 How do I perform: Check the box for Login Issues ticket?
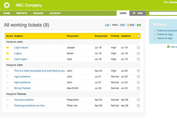(x=138, y=47)
